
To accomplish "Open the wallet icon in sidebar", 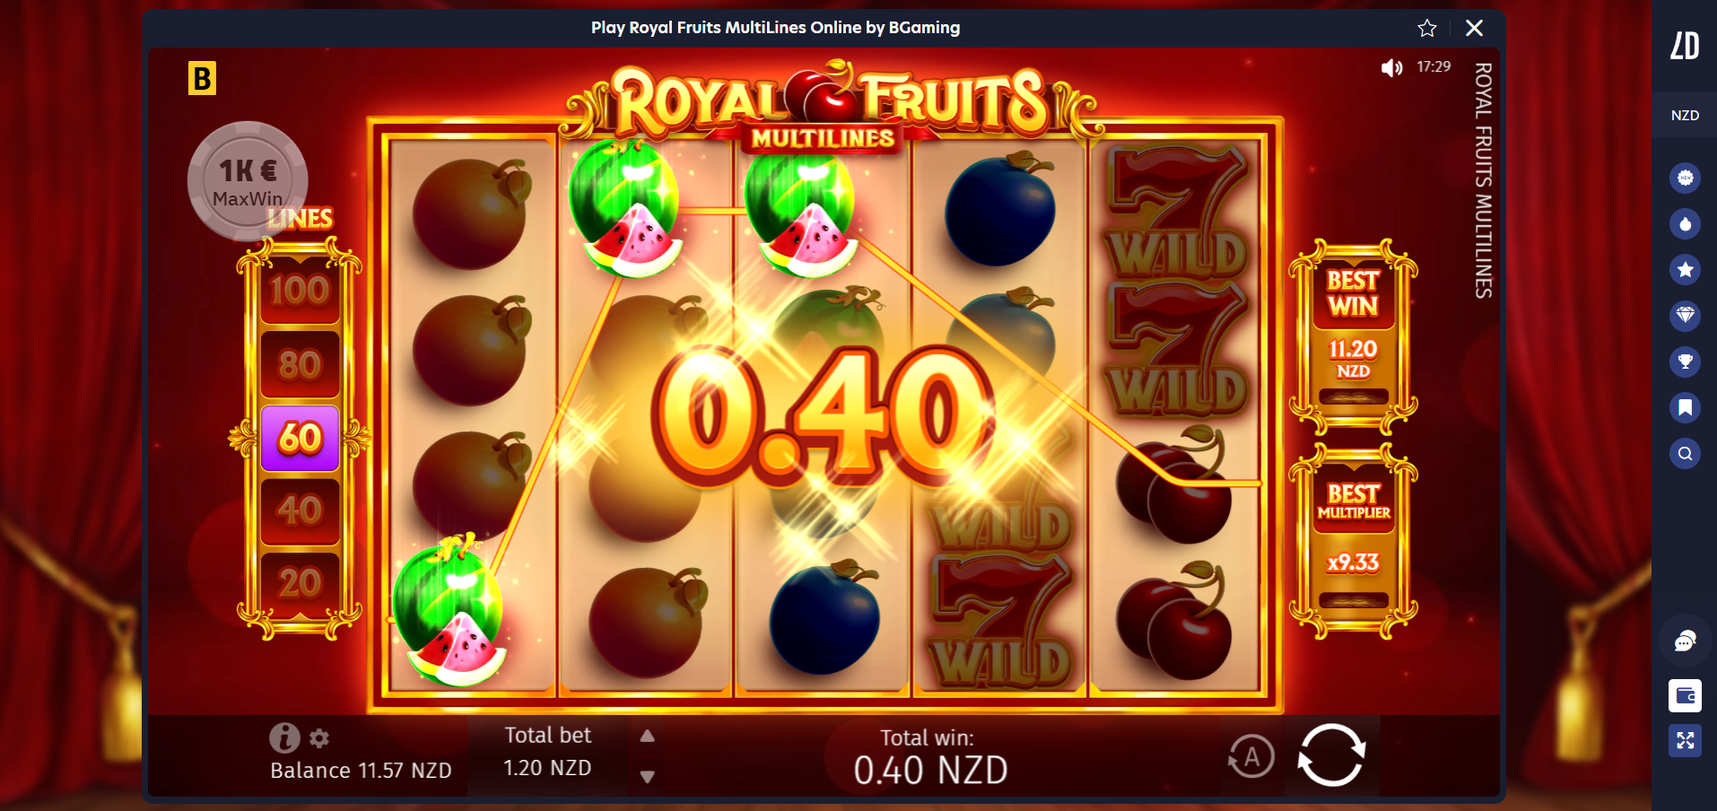I will 1685,695.
